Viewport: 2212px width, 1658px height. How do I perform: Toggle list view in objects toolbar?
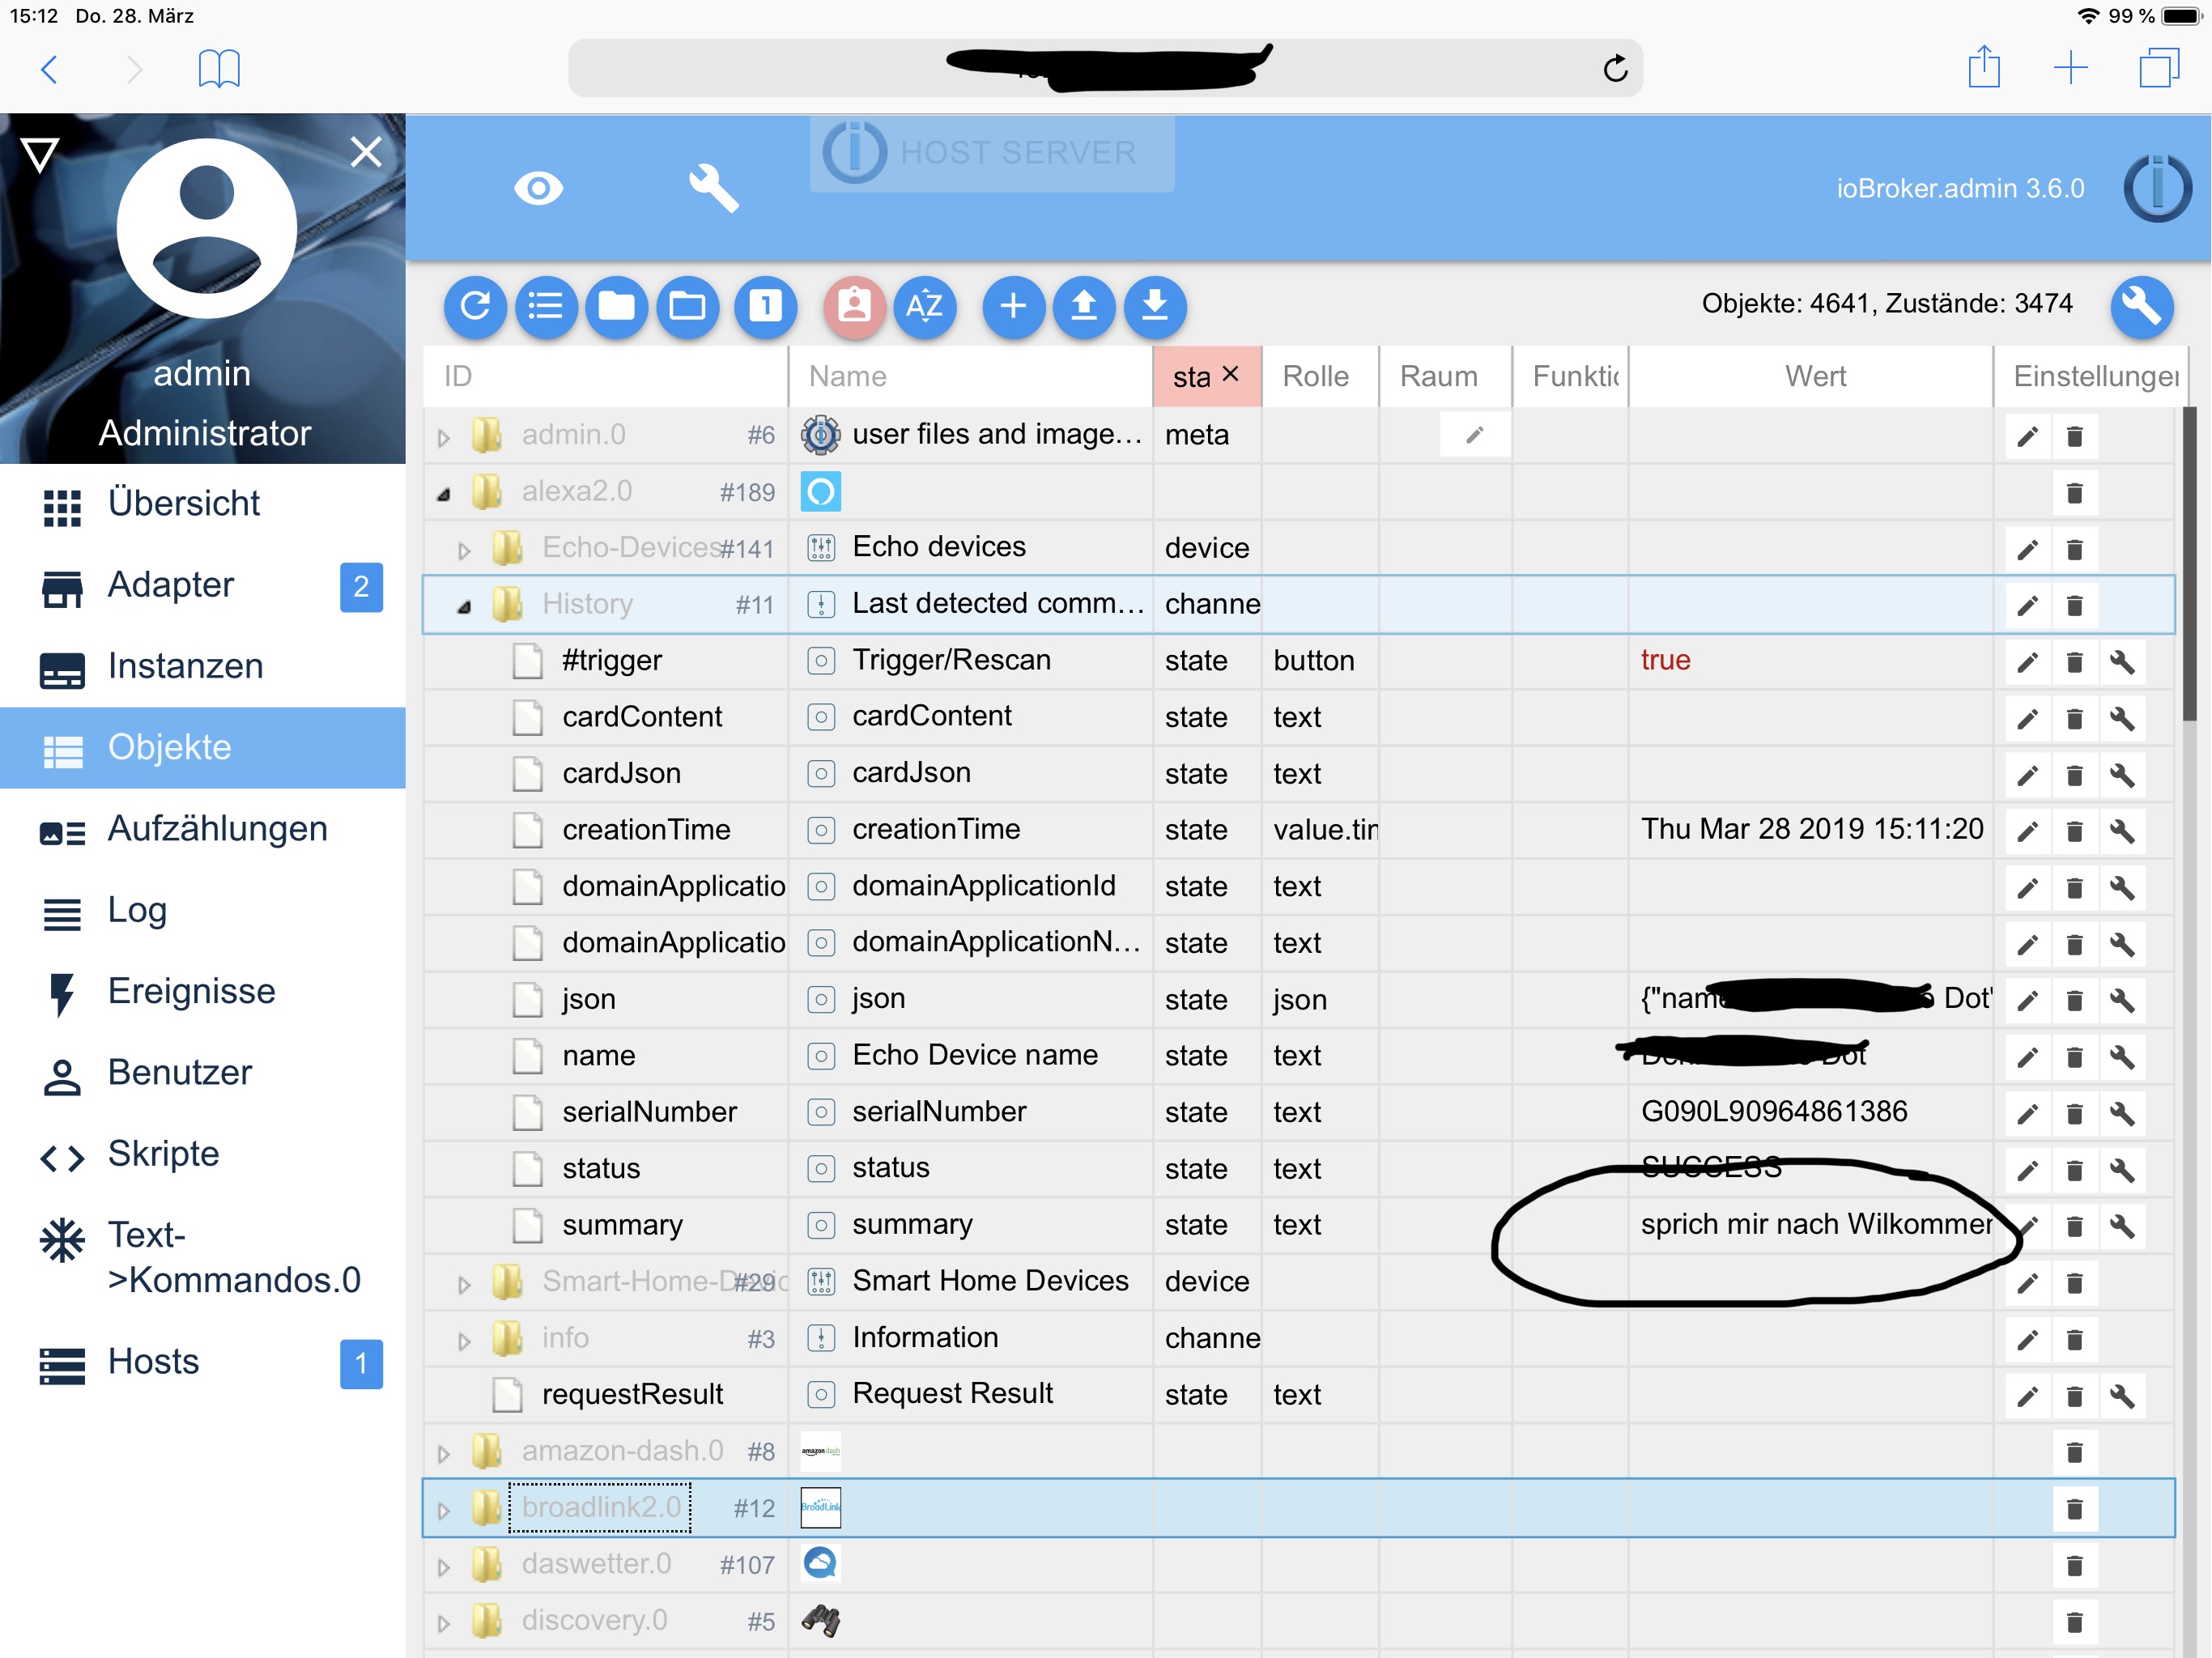click(545, 305)
